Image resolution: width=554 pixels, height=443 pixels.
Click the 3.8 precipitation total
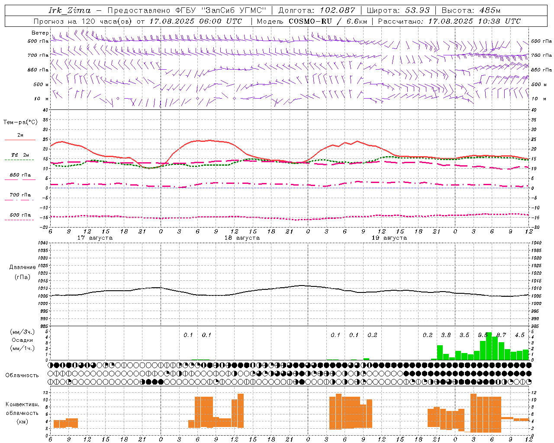(446, 335)
